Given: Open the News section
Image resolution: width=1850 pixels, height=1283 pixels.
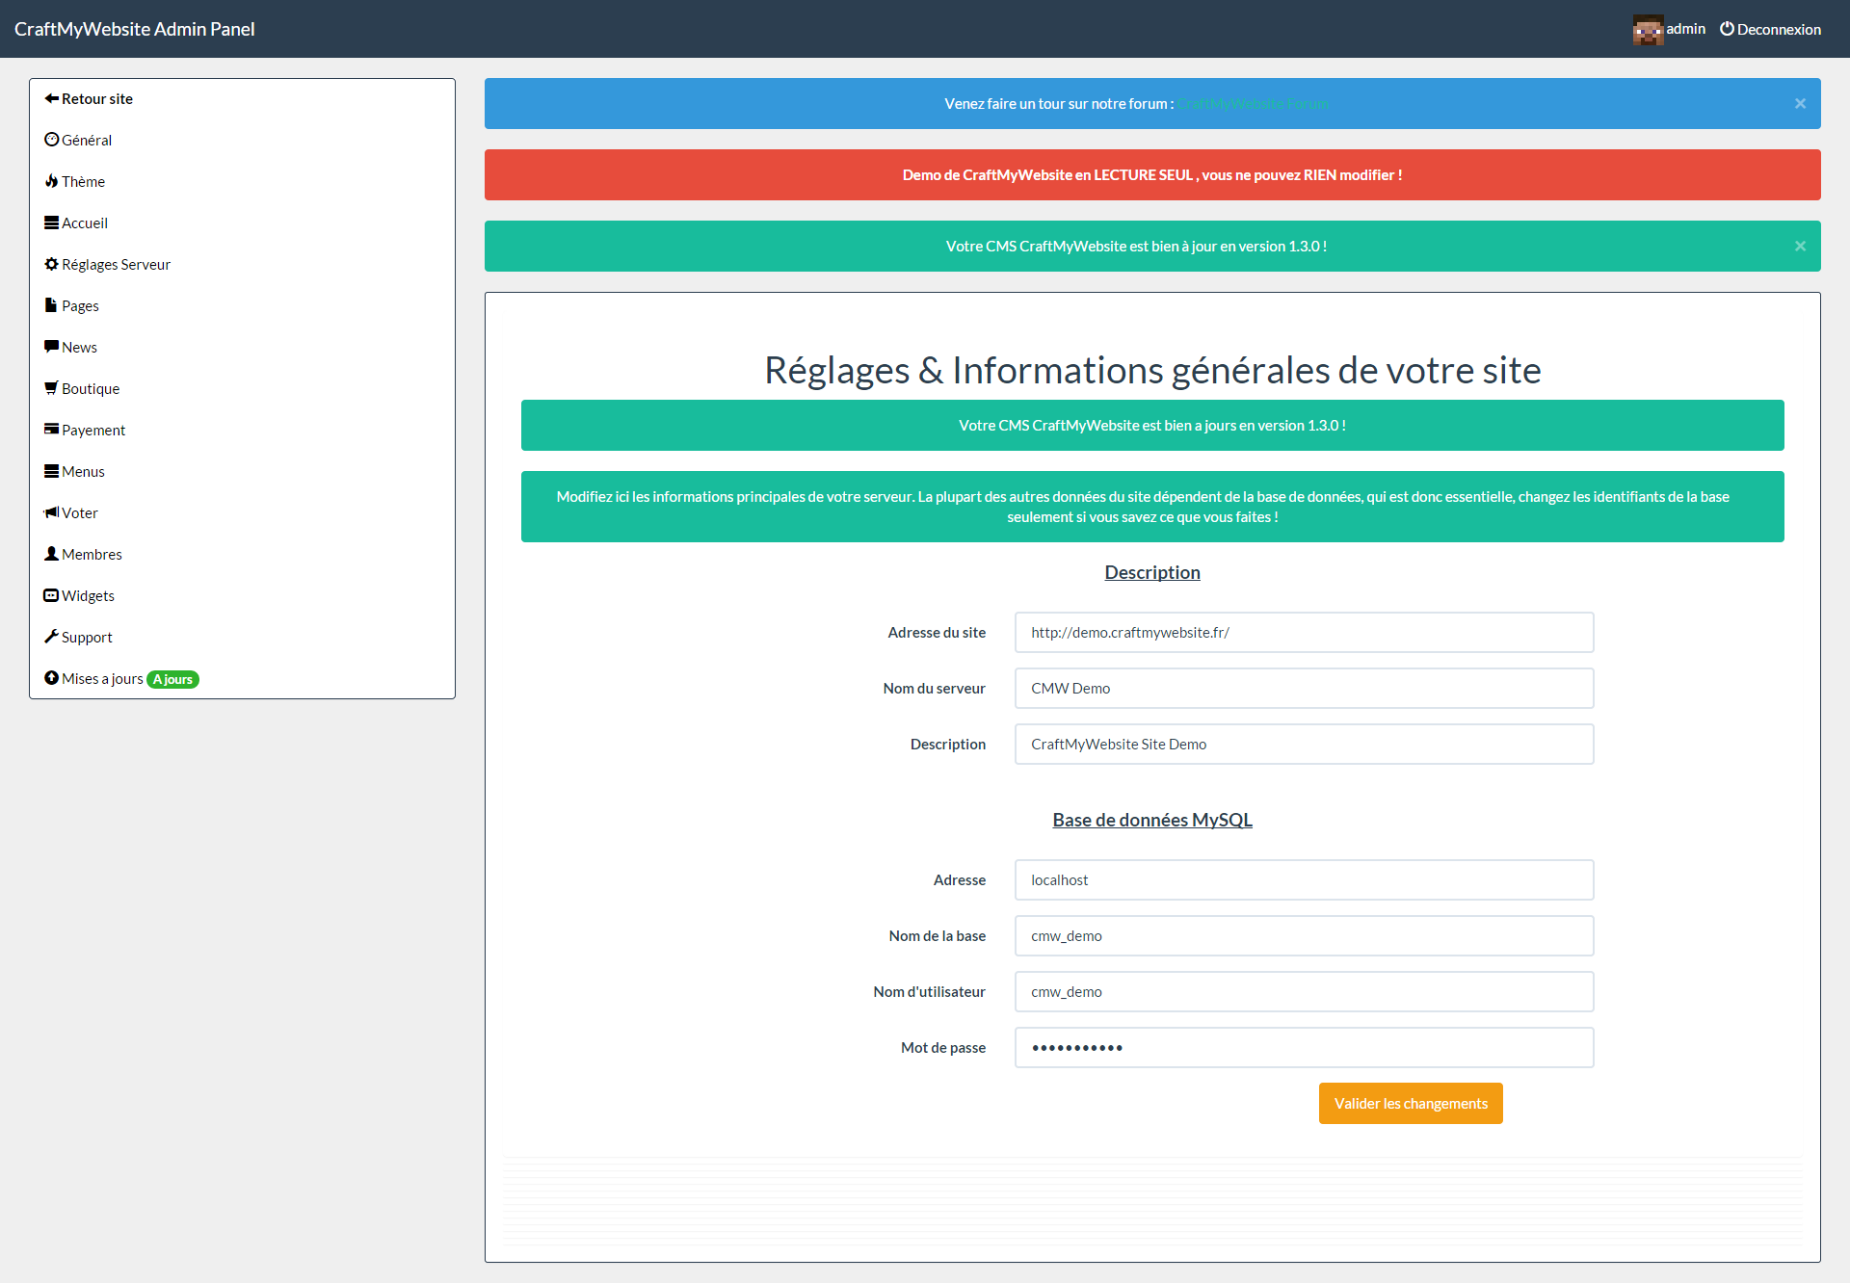Looking at the screenshot, I should point(79,348).
